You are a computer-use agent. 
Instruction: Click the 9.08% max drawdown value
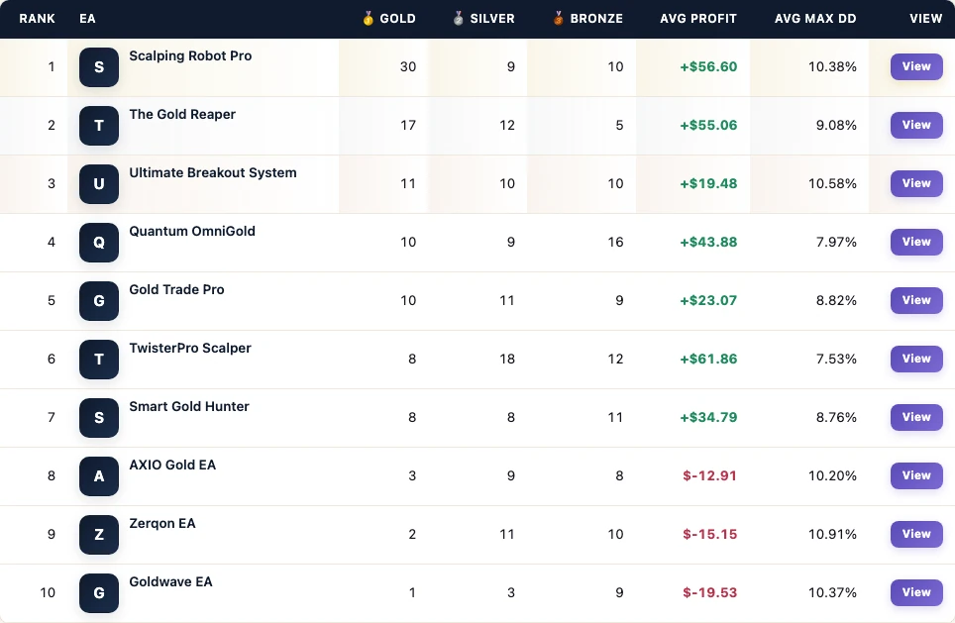click(836, 126)
